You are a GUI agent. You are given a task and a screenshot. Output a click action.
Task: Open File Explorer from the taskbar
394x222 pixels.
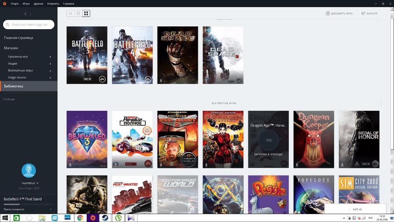42,218
